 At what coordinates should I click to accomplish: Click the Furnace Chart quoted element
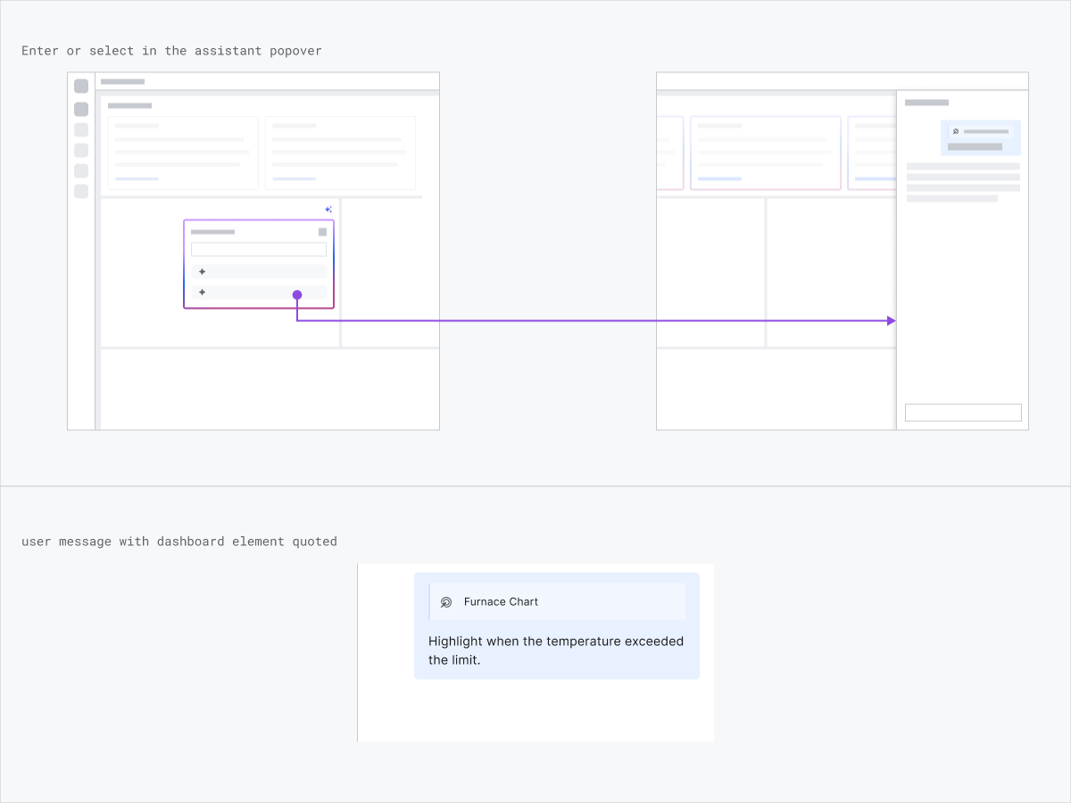click(557, 601)
